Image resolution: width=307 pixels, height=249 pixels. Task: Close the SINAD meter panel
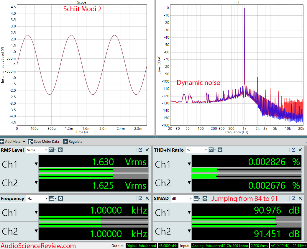(300, 198)
